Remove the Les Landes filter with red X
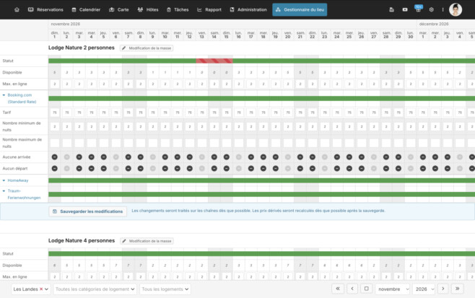Screen dimensions: 475x298 (x=41, y=289)
